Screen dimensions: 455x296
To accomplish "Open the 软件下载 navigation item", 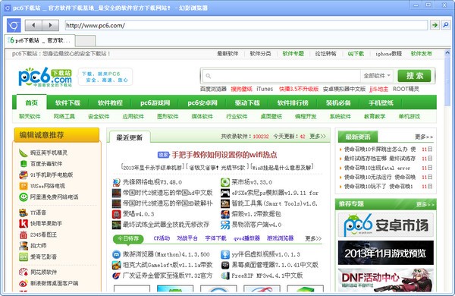I will pyautogui.click(x=68, y=102).
